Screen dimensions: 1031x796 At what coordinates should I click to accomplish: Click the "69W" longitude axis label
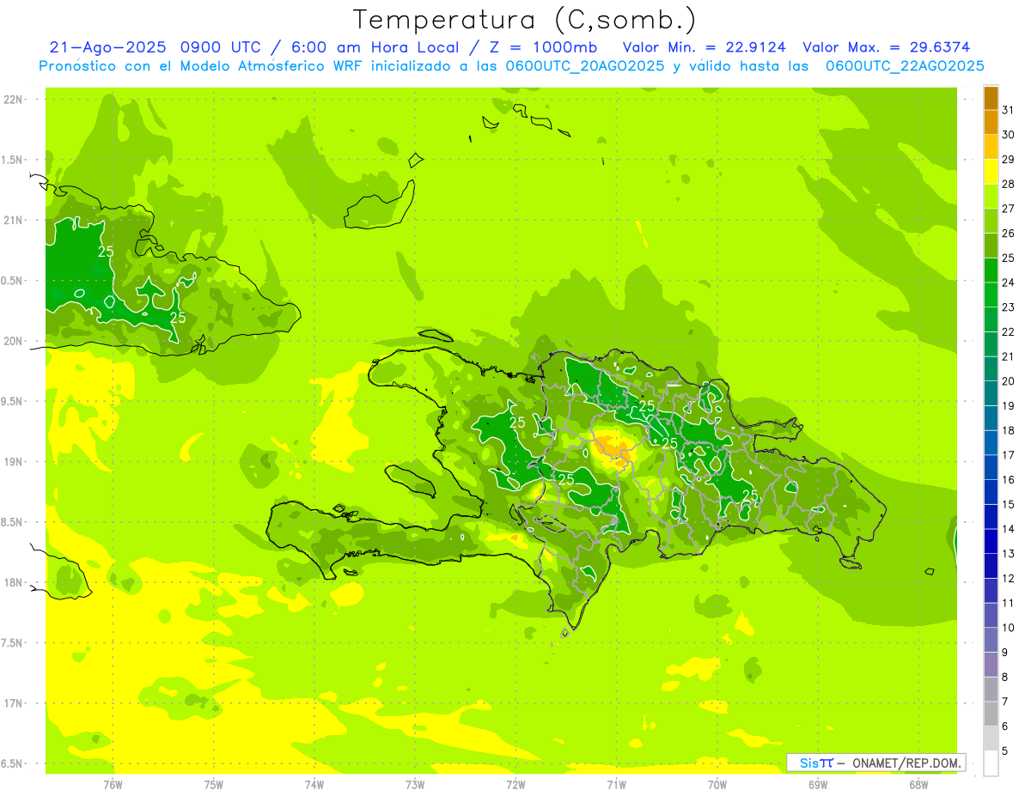818,784
